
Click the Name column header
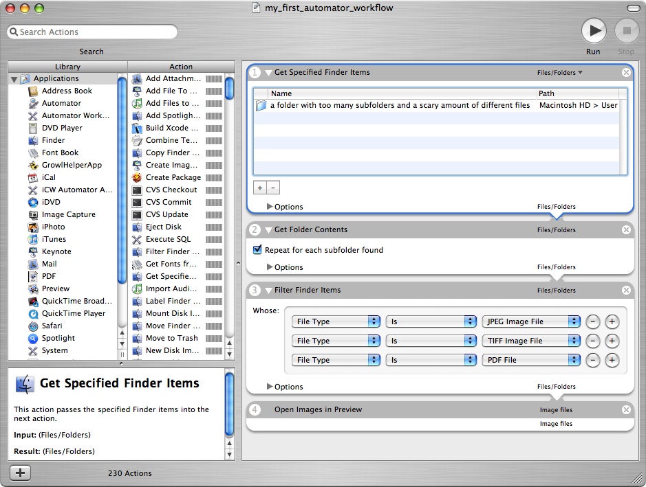402,93
